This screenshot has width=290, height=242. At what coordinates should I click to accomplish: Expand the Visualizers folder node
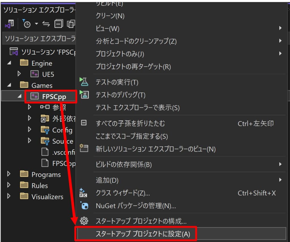8,196
